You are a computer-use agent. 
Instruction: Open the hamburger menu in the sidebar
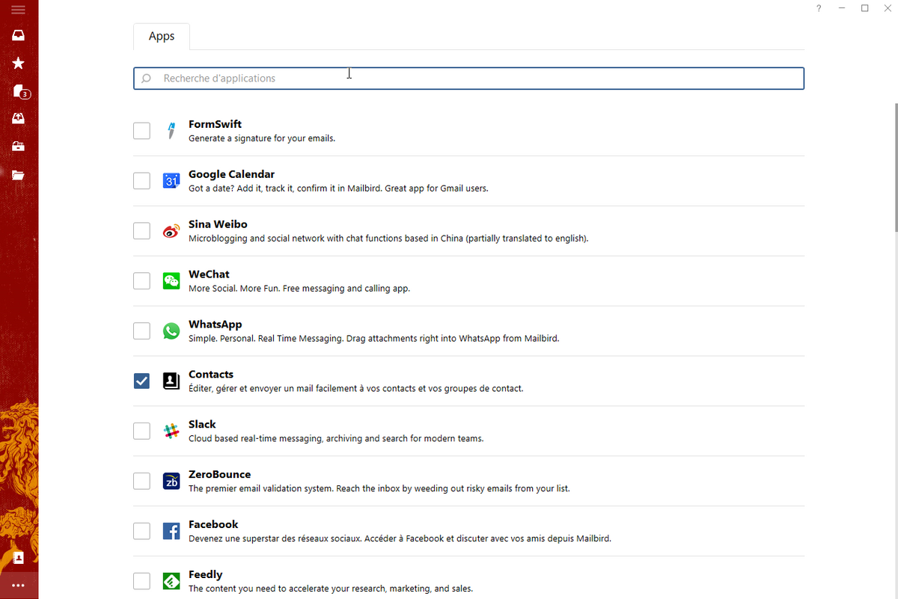(19, 9)
